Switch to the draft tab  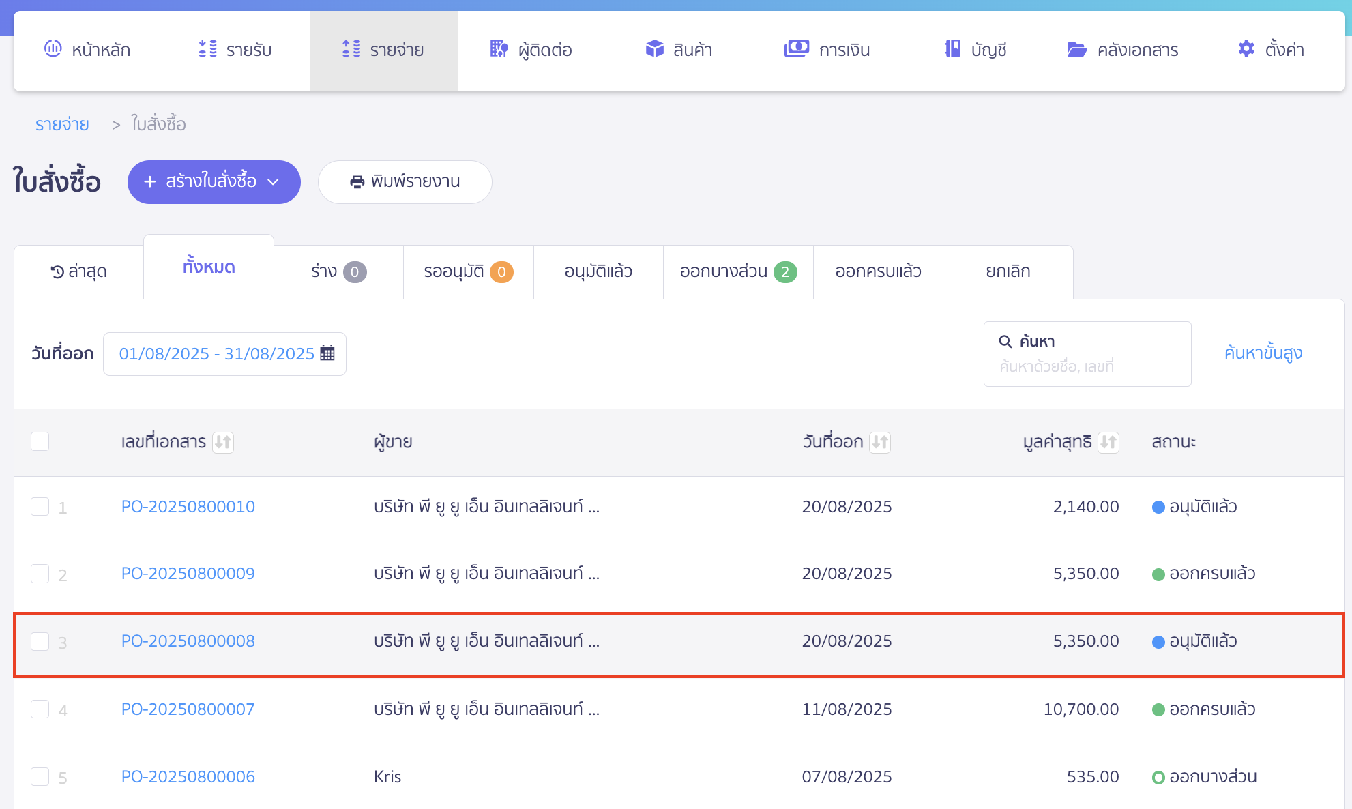click(x=338, y=271)
